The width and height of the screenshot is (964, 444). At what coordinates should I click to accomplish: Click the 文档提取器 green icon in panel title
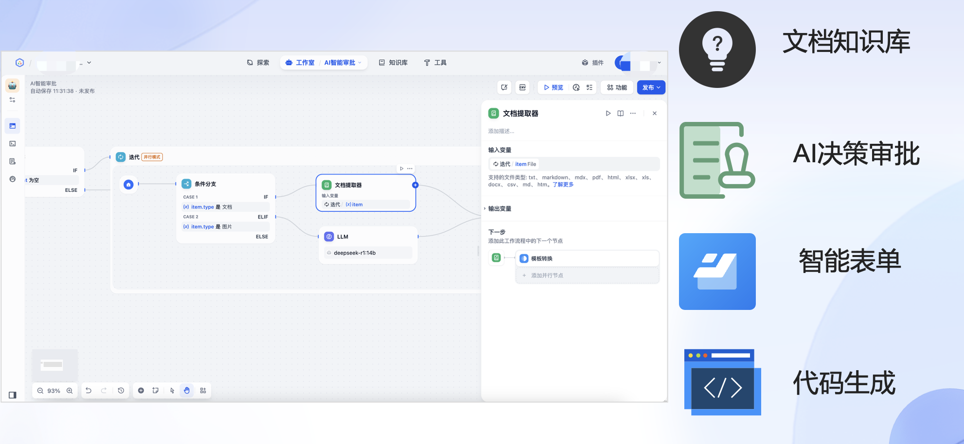click(494, 113)
